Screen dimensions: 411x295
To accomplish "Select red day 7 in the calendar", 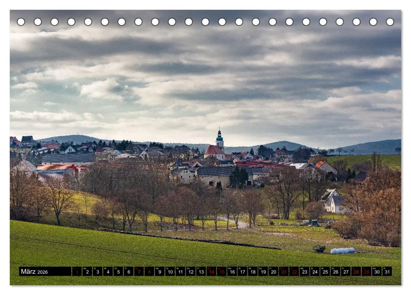I will pyautogui.click(x=139, y=272).
